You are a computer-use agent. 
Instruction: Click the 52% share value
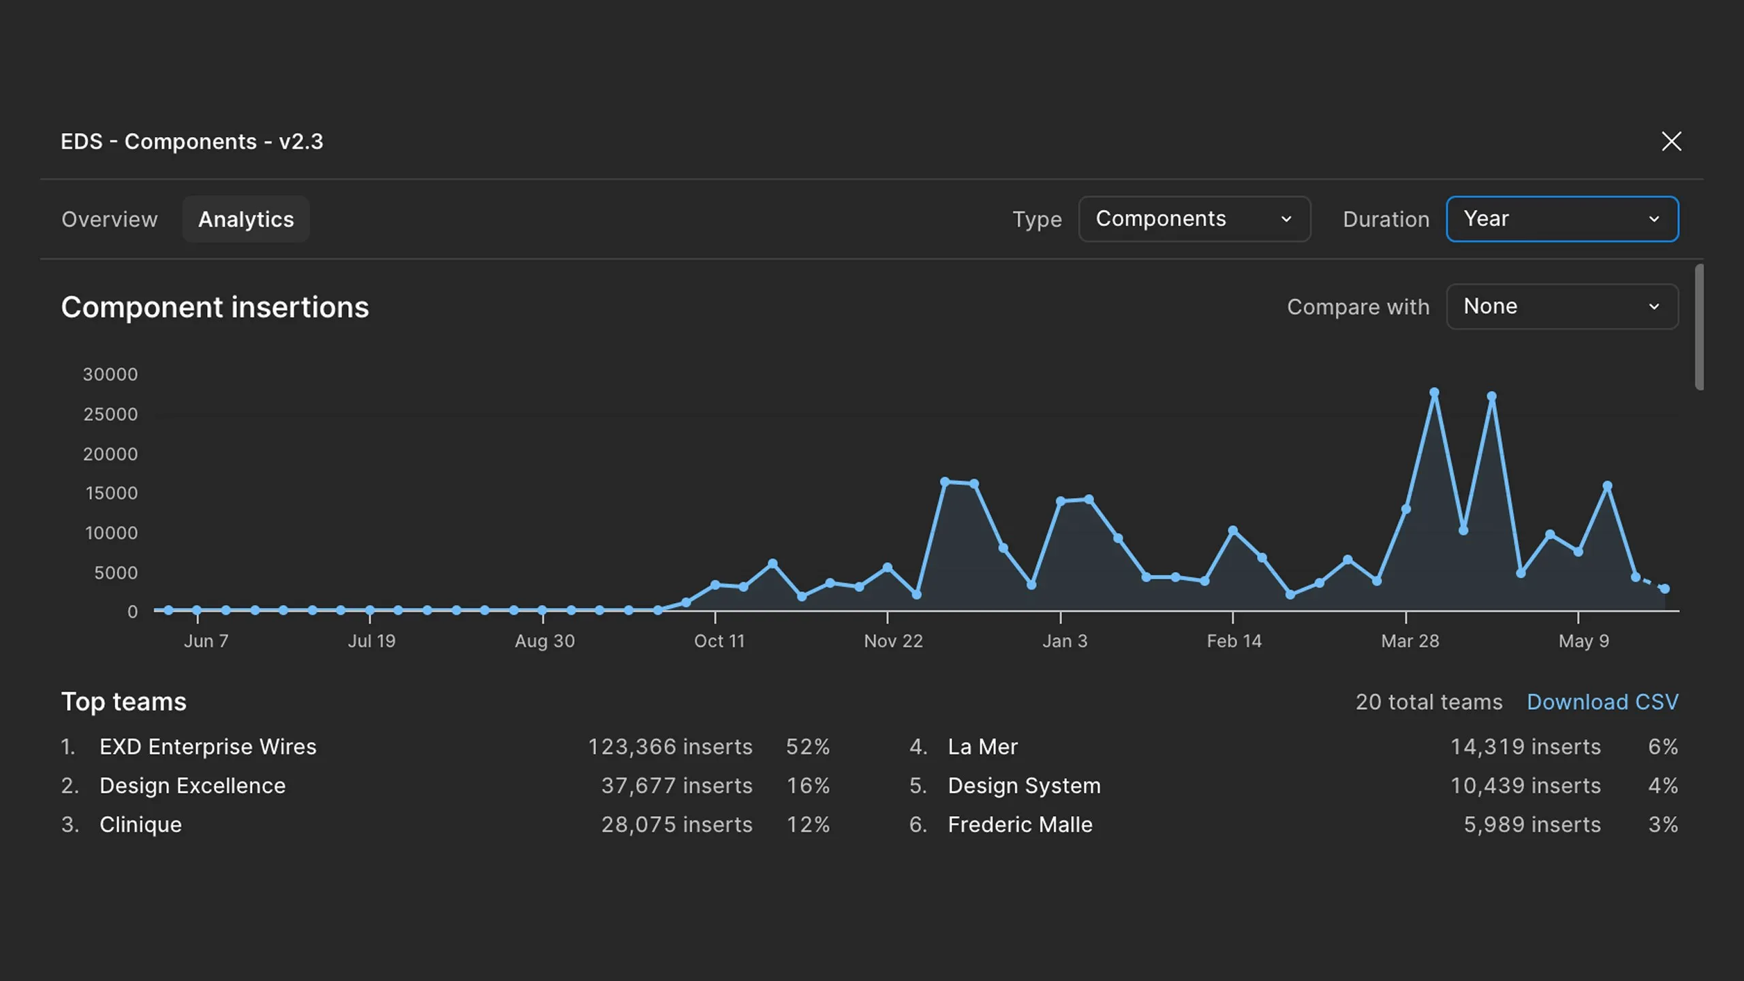[x=808, y=747]
